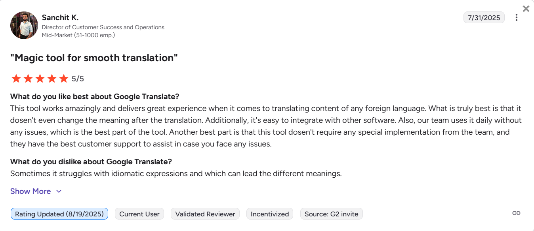Click the Source: G2 invite badge
The image size is (534, 231).
pyautogui.click(x=331, y=214)
